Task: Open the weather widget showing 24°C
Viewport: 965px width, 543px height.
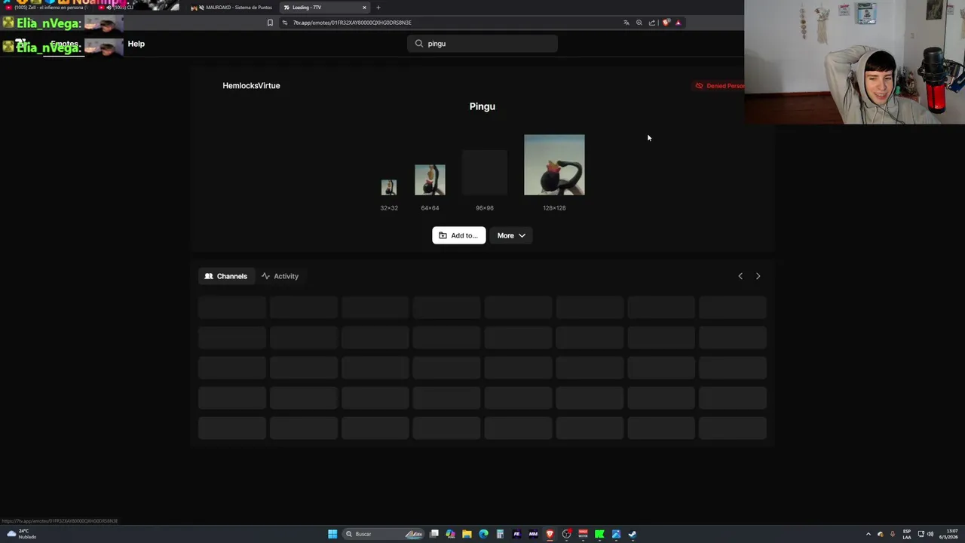Action: (21, 534)
